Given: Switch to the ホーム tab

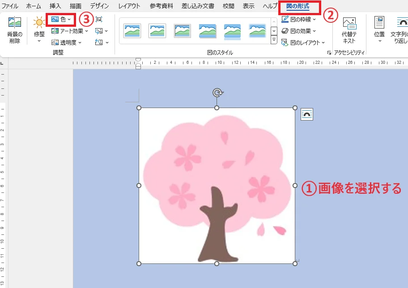Looking at the screenshot, I should (x=34, y=6).
